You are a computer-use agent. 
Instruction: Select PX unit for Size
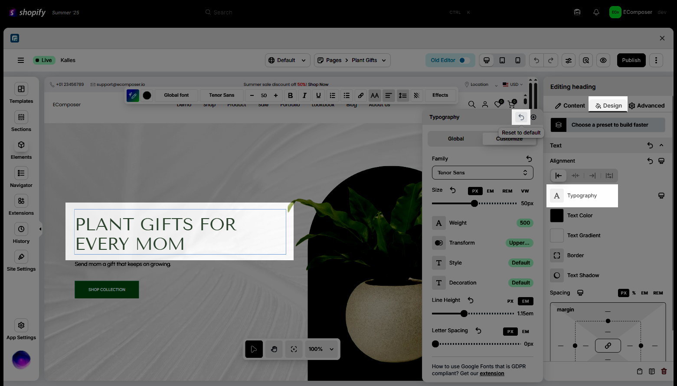pos(475,191)
